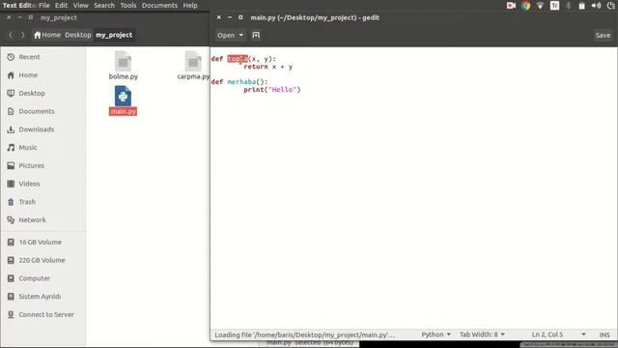Click the Home house sidebar icon
The image size is (618, 348).
pyautogui.click(x=11, y=75)
